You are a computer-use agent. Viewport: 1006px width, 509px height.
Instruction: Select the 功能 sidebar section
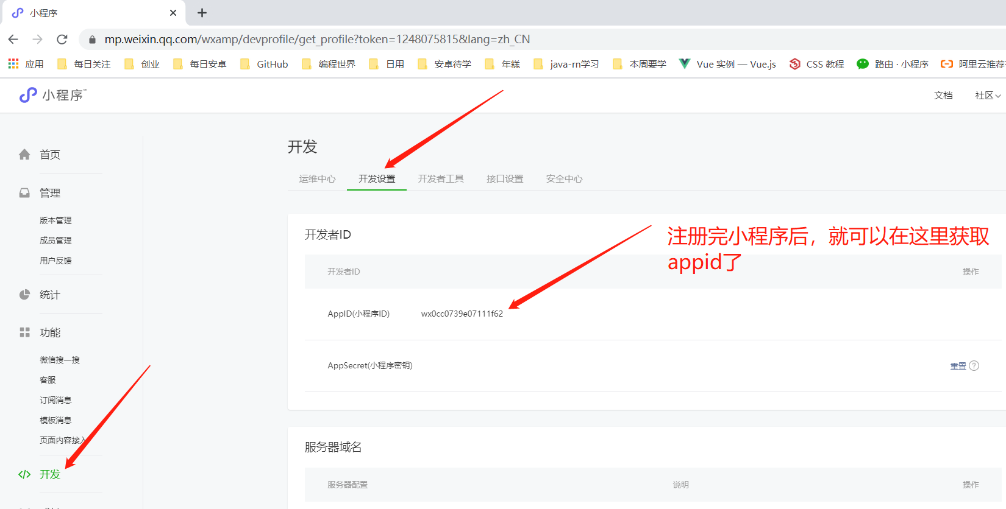(40, 332)
